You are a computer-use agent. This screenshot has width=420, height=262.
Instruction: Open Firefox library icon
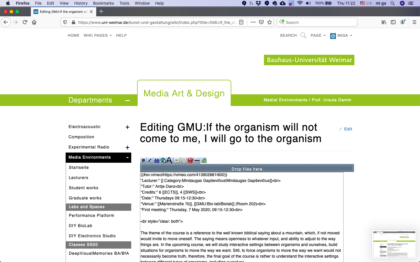click(x=384, y=22)
